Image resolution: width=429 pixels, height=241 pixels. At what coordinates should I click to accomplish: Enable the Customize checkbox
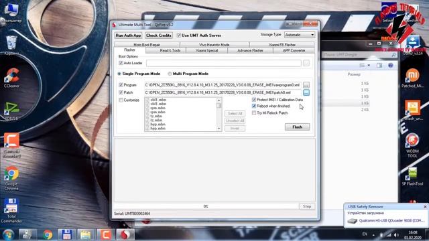point(121,100)
